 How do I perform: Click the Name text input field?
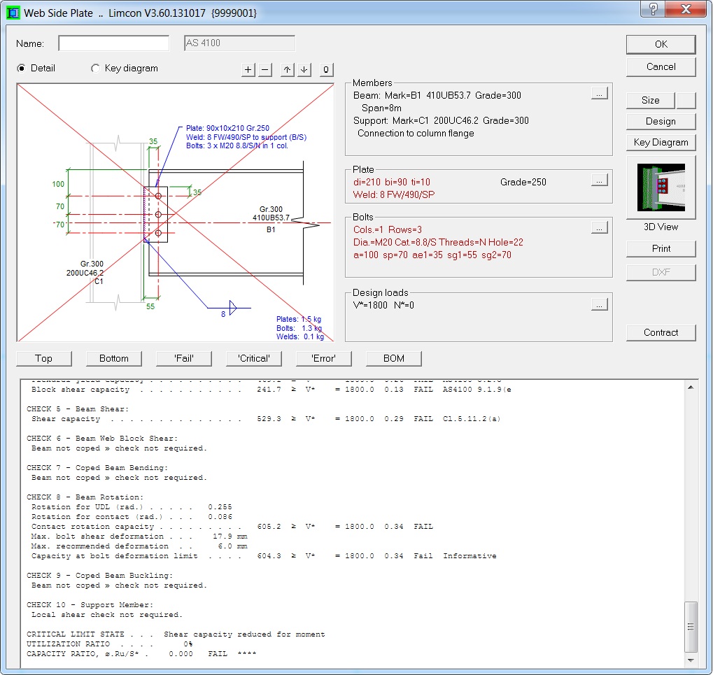pos(114,43)
